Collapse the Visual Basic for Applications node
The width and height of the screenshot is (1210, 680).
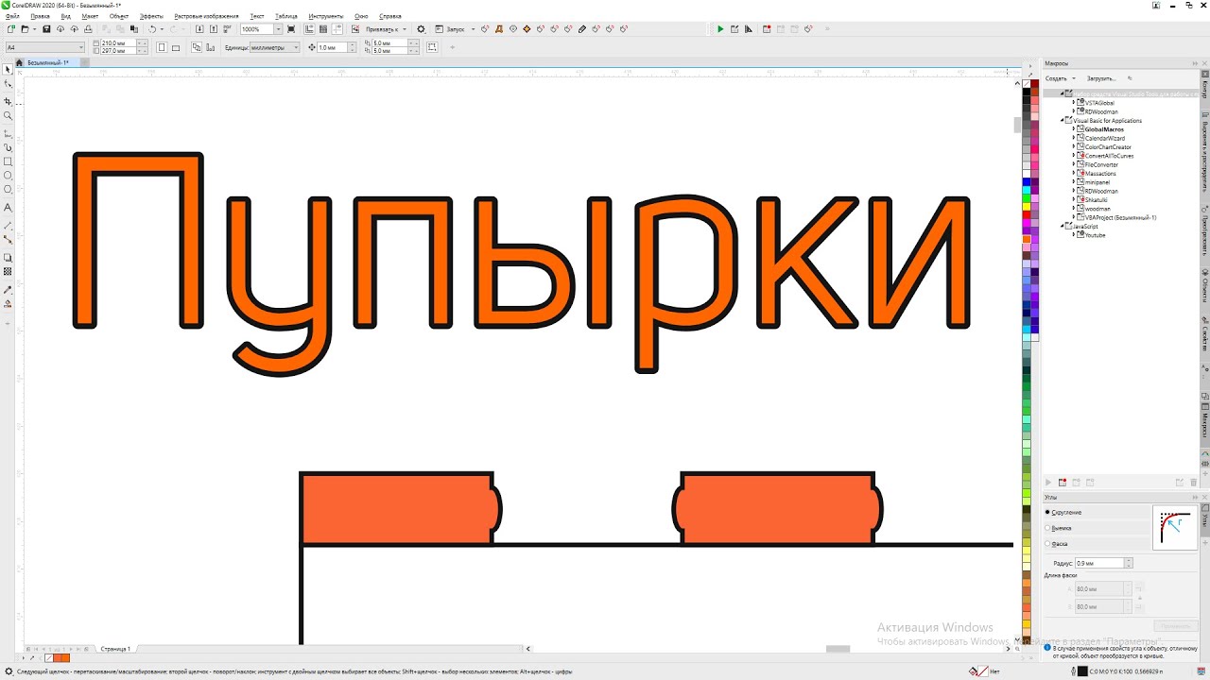[1063, 121]
